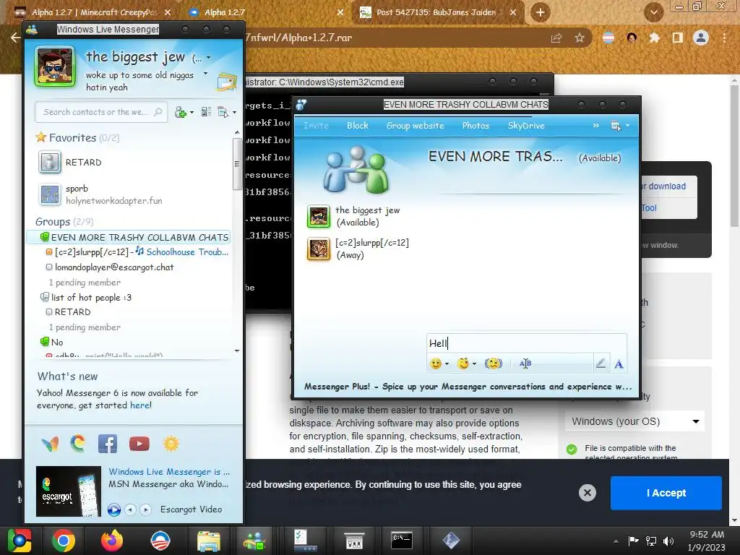This screenshot has height=555, width=740.
Task: Open a new Chrome tab with plus
Action: pos(541,13)
